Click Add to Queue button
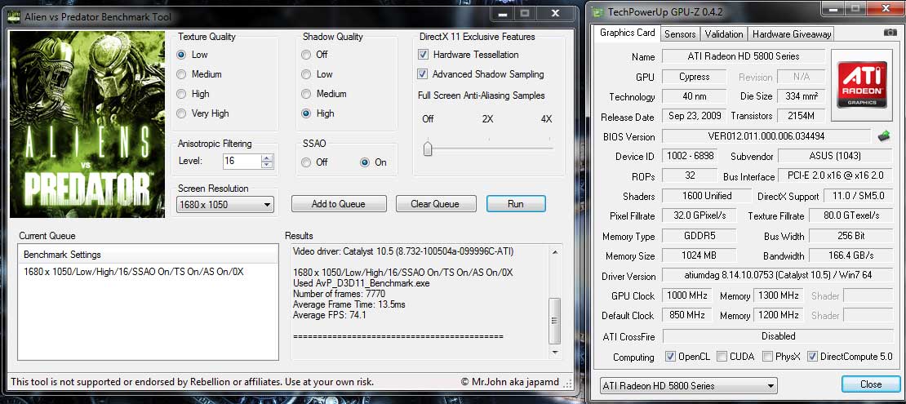 (339, 203)
